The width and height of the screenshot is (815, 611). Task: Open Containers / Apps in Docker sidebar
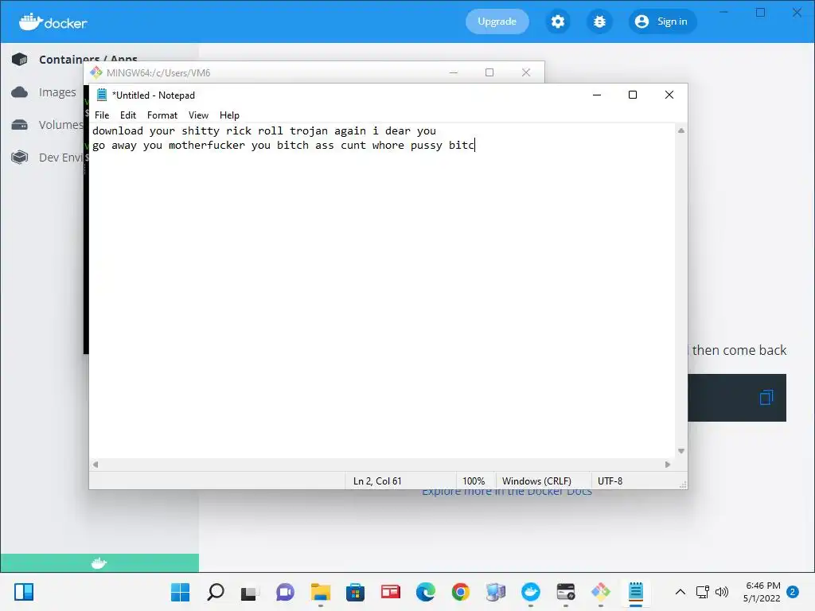coord(88,59)
